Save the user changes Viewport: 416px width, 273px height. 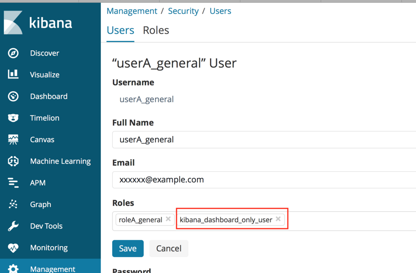point(128,248)
